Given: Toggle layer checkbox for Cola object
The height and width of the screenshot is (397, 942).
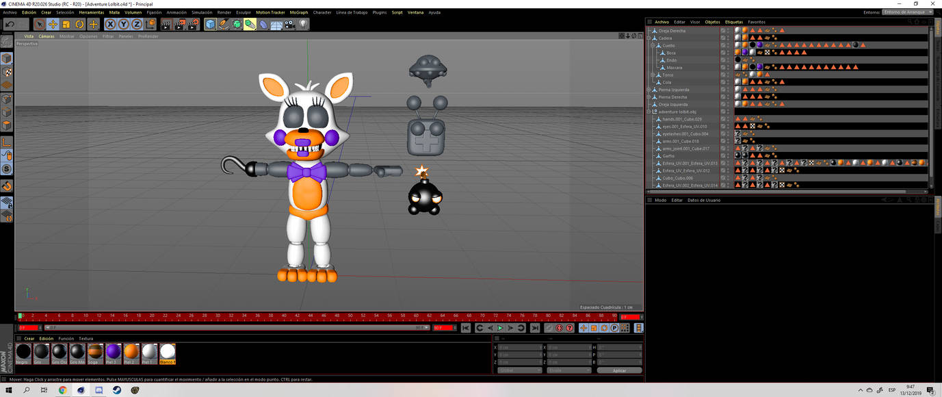Looking at the screenshot, I should (722, 82).
